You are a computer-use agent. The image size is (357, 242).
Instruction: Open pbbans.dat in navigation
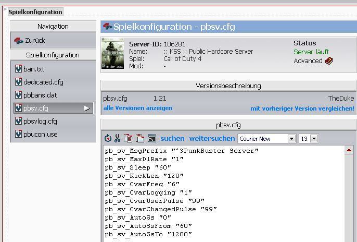tap(40, 95)
